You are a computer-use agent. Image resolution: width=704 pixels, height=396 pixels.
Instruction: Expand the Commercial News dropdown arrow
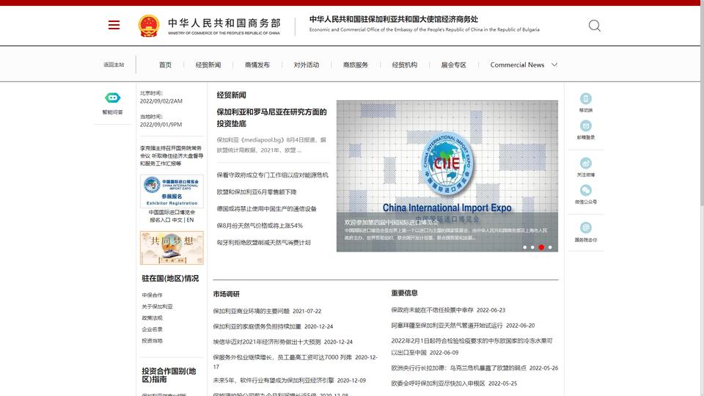(x=554, y=65)
